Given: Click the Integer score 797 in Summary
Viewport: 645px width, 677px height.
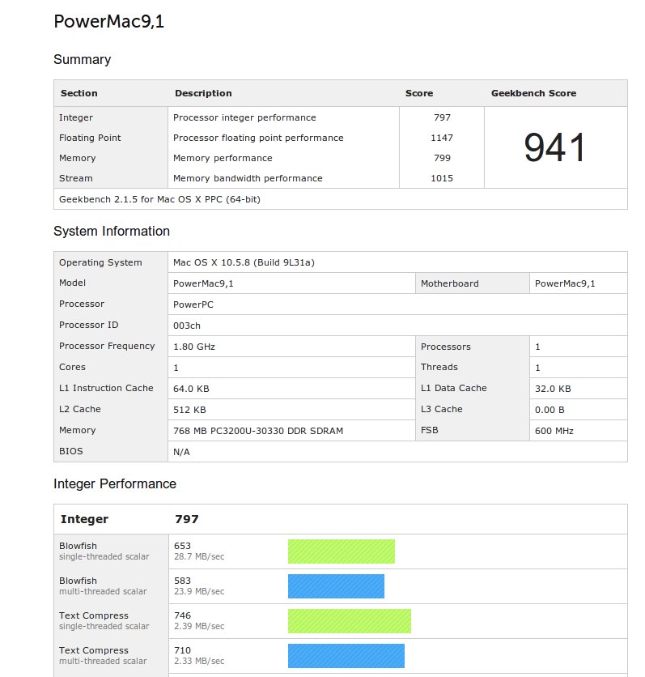Looking at the screenshot, I should click(442, 117).
